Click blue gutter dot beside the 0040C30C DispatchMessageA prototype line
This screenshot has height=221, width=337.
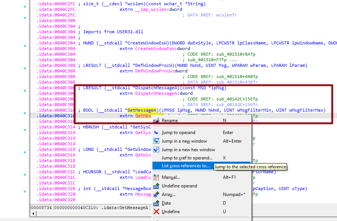pos(25,91)
